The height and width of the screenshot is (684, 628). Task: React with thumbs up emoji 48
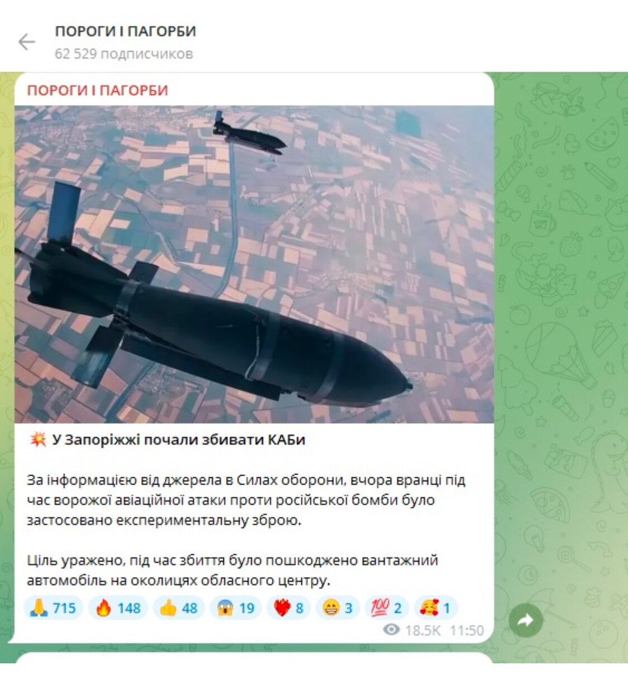pyautogui.click(x=179, y=608)
